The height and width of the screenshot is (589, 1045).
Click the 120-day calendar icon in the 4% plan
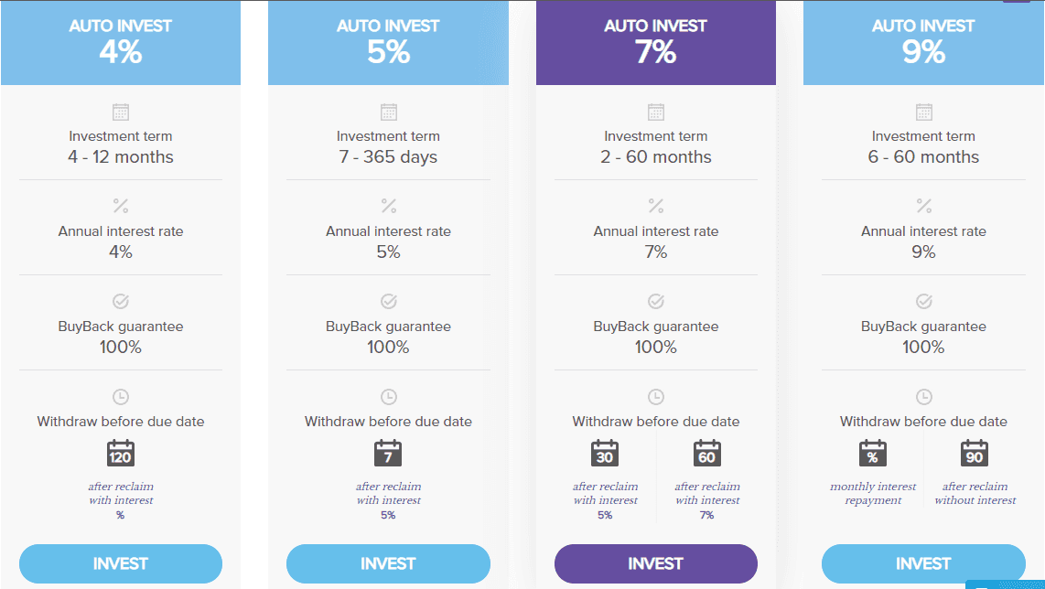coord(121,453)
